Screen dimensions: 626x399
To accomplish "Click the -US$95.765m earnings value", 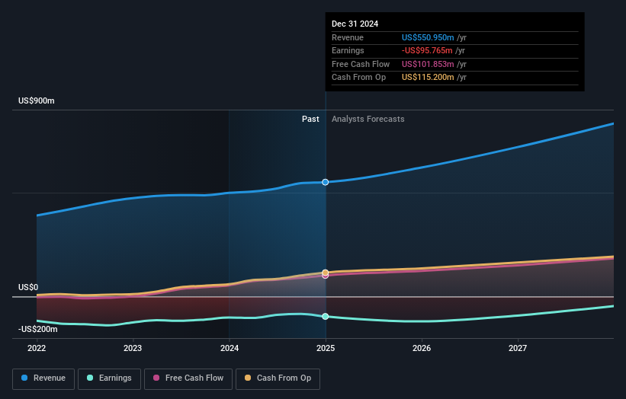I will tap(427, 50).
